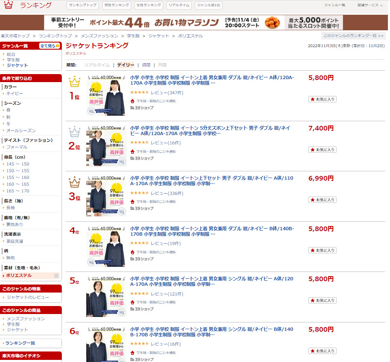Go to 楽天市場トップ breadcrumb
This screenshot has width=390, height=362.
tap(15, 36)
